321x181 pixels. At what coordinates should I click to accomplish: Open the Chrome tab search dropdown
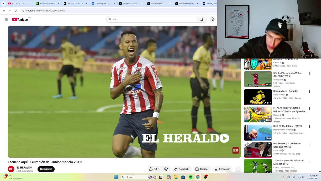(x=3, y=4)
